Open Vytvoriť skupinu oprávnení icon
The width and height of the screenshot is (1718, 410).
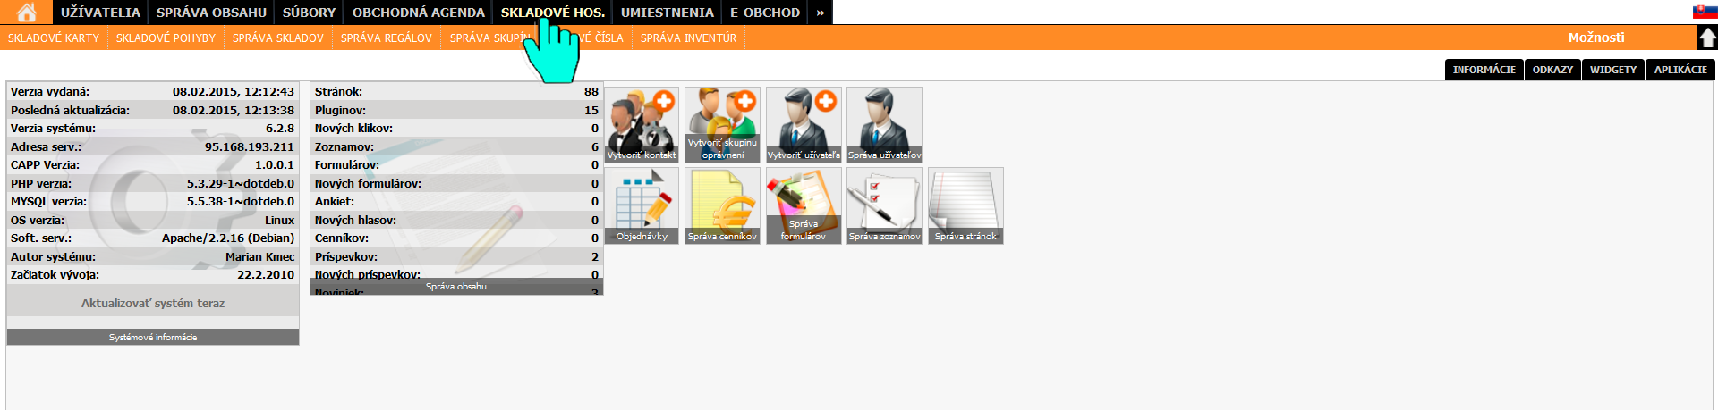(x=722, y=124)
